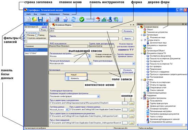
Task: Open the Информация menu
Action: click(54, 14)
